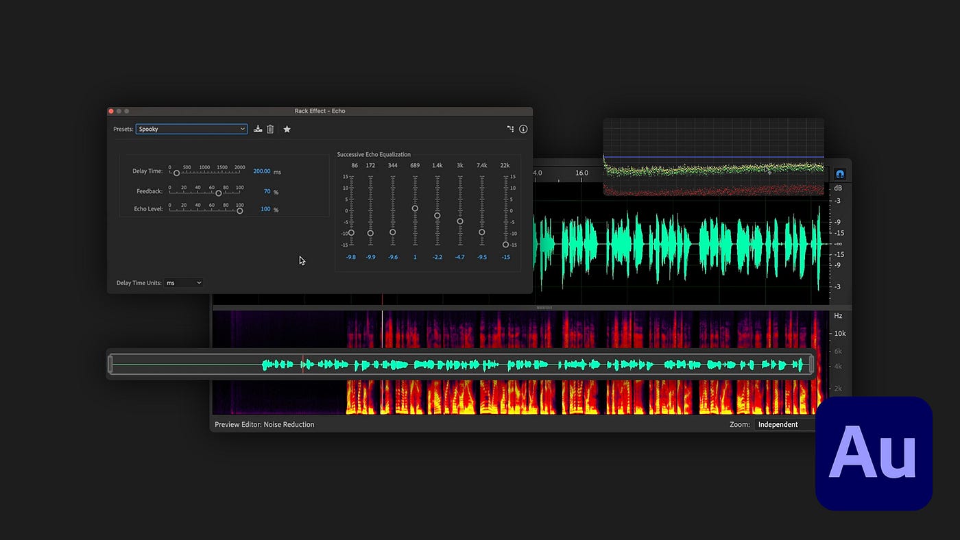The width and height of the screenshot is (960, 540).
Task: Click the Delay Time slider handle
Action: click(x=176, y=173)
